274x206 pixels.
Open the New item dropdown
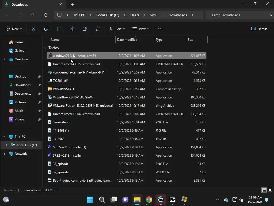(x=14, y=29)
